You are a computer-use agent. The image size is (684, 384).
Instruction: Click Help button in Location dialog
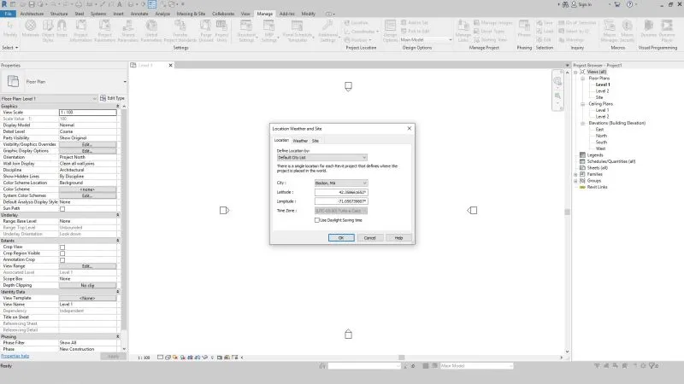click(398, 238)
